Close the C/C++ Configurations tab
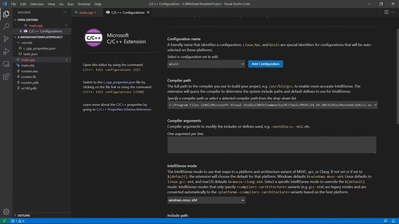Screen dimensions: 399x224 tap(148, 12)
